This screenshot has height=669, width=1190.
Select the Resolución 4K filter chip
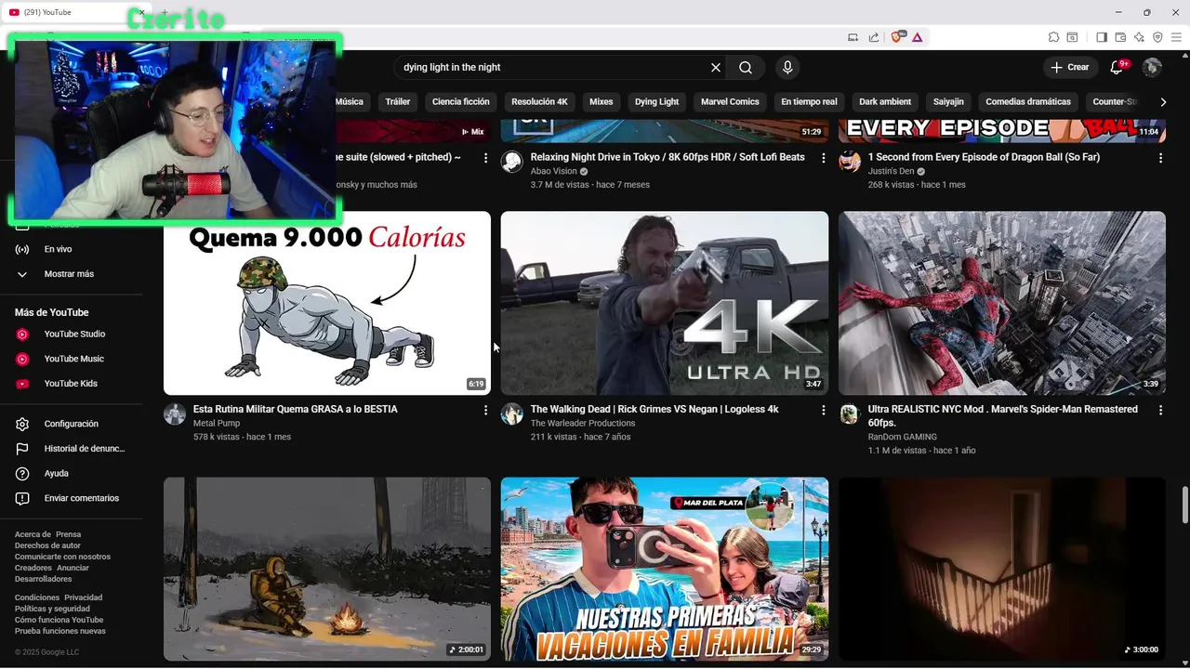coord(539,102)
